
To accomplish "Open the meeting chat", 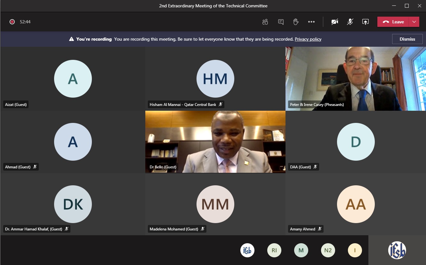I will pyautogui.click(x=281, y=22).
